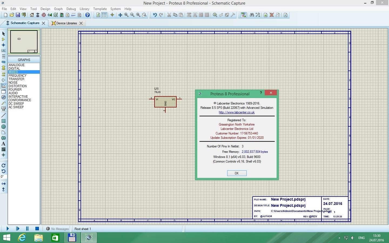Redraw the display with refresh icon
This screenshot has width=389, height=243.
click(98, 15)
